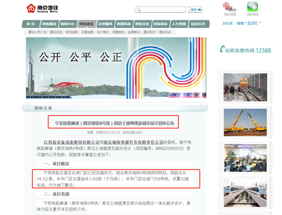Click the magnifier icon in search box

click(139, 10)
